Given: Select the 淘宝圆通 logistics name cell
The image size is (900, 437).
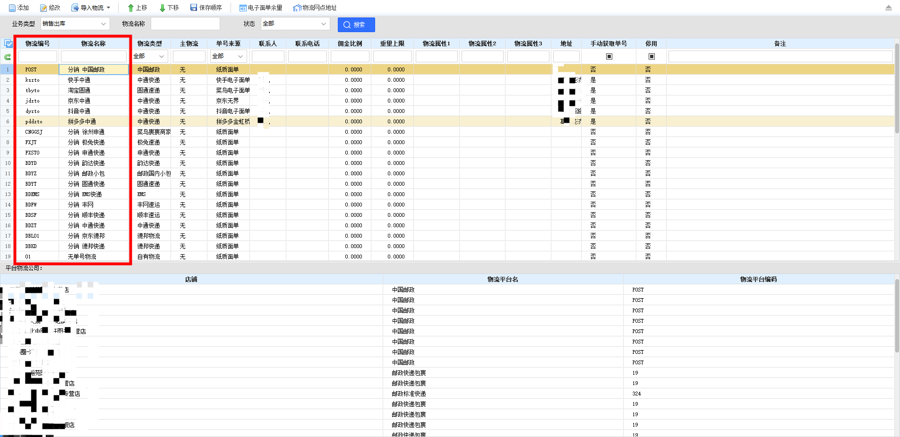Looking at the screenshot, I should point(94,90).
